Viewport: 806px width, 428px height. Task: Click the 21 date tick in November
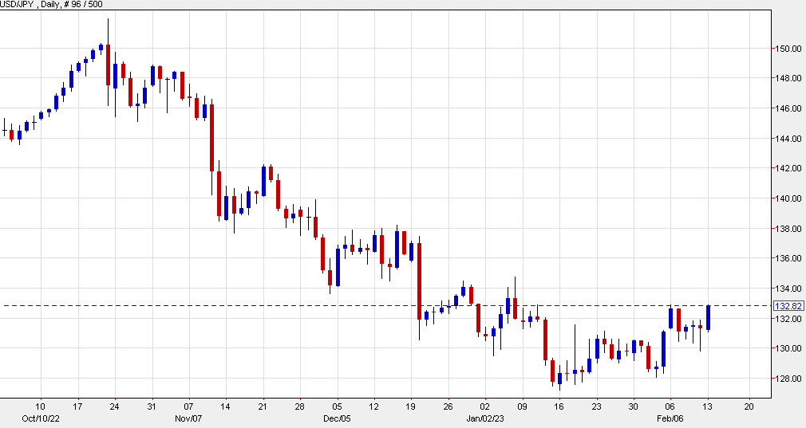coord(263,406)
